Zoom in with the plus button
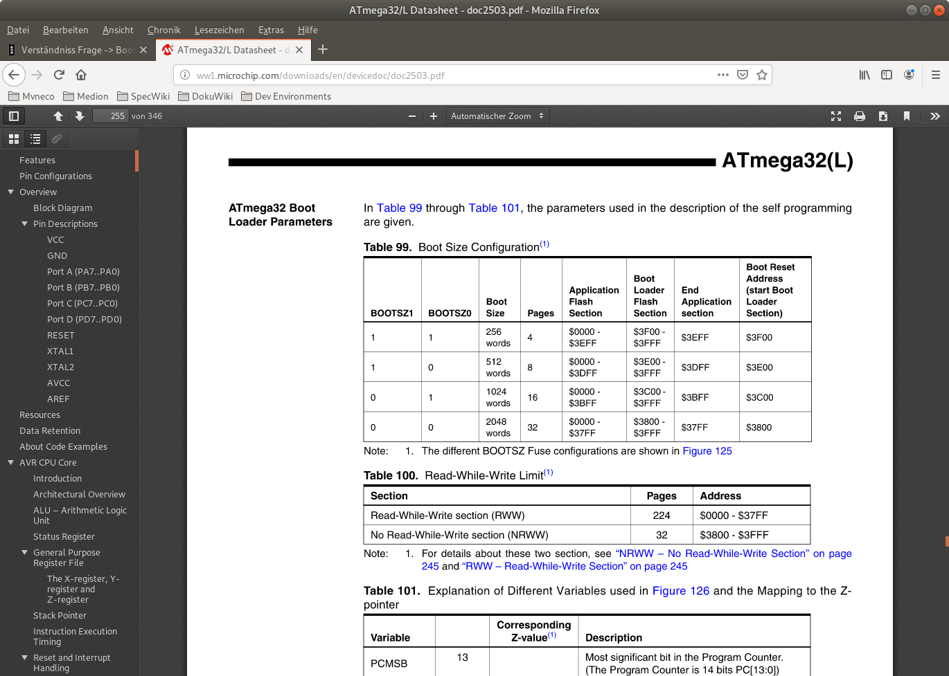This screenshot has height=676, width=949. pyautogui.click(x=434, y=116)
